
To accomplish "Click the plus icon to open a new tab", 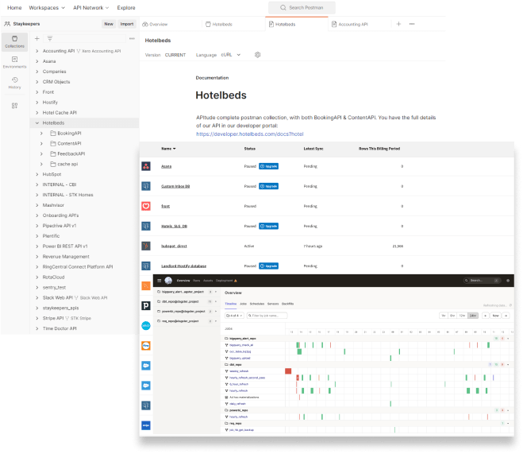I will [x=398, y=24].
